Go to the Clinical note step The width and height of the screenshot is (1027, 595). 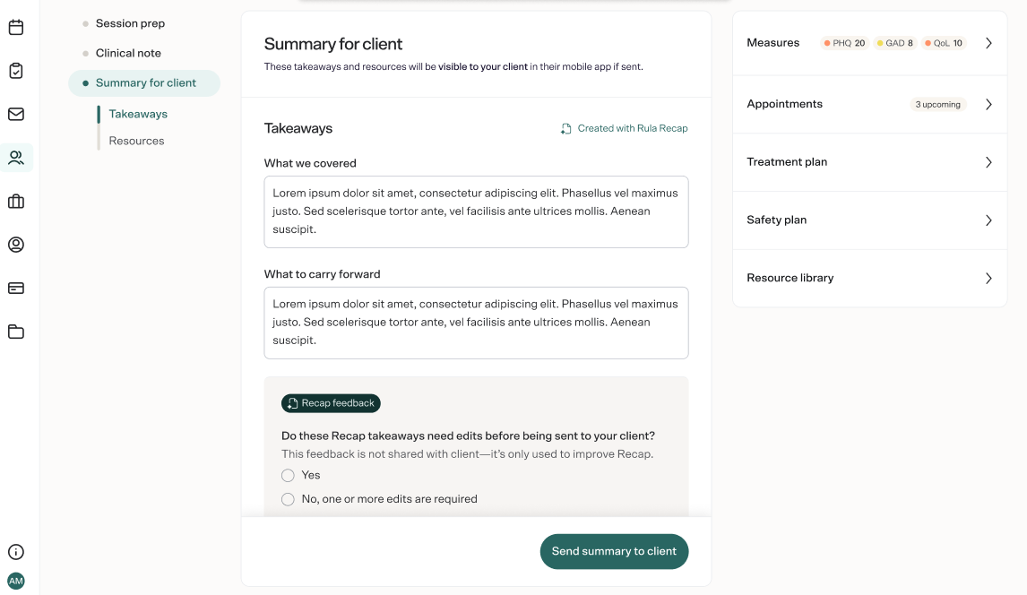[x=128, y=53]
